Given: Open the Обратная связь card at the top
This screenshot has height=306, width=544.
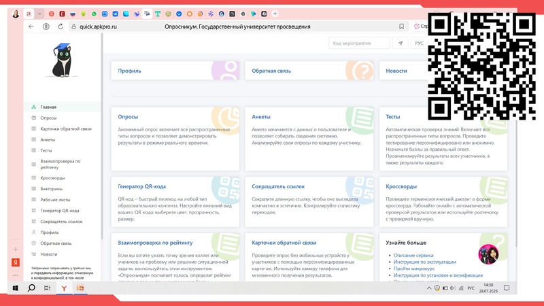Looking at the screenshot, I should pyautogui.click(x=309, y=71).
